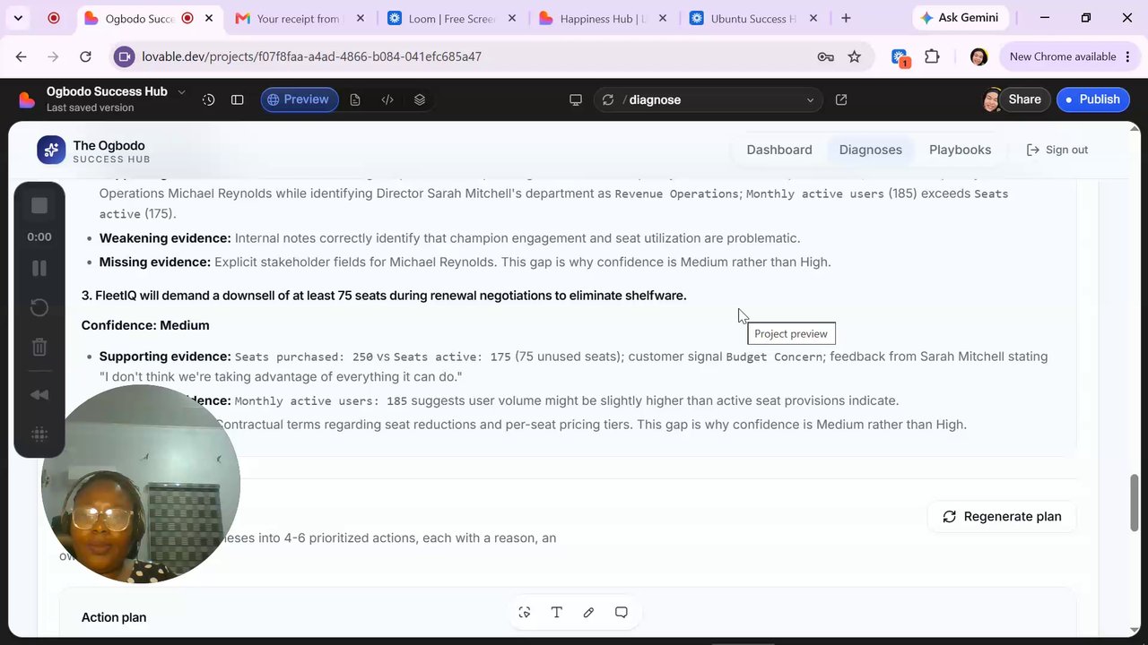Click Regenerate plan
Image resolution: width=1148 pixels, height=645 pixels.
(x=1002, y=516)
